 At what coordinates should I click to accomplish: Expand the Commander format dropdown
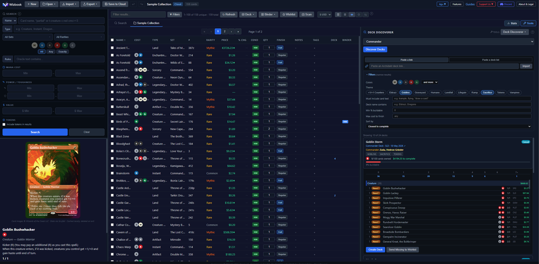pos(449,42)
